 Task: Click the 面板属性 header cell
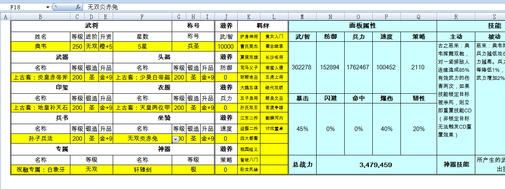[x=363, y=26]
